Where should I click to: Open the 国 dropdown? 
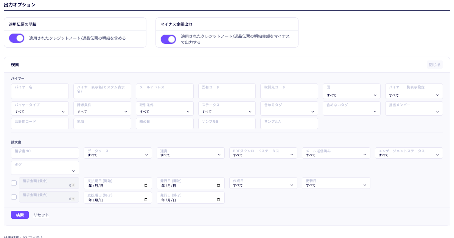coord(351,91)
